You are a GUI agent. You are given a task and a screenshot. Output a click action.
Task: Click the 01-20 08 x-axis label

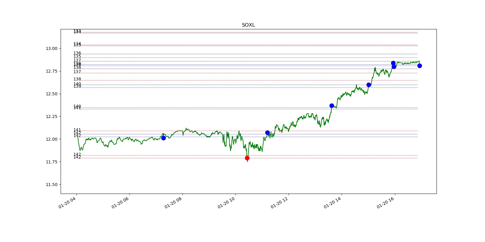(x=173, y=203)
